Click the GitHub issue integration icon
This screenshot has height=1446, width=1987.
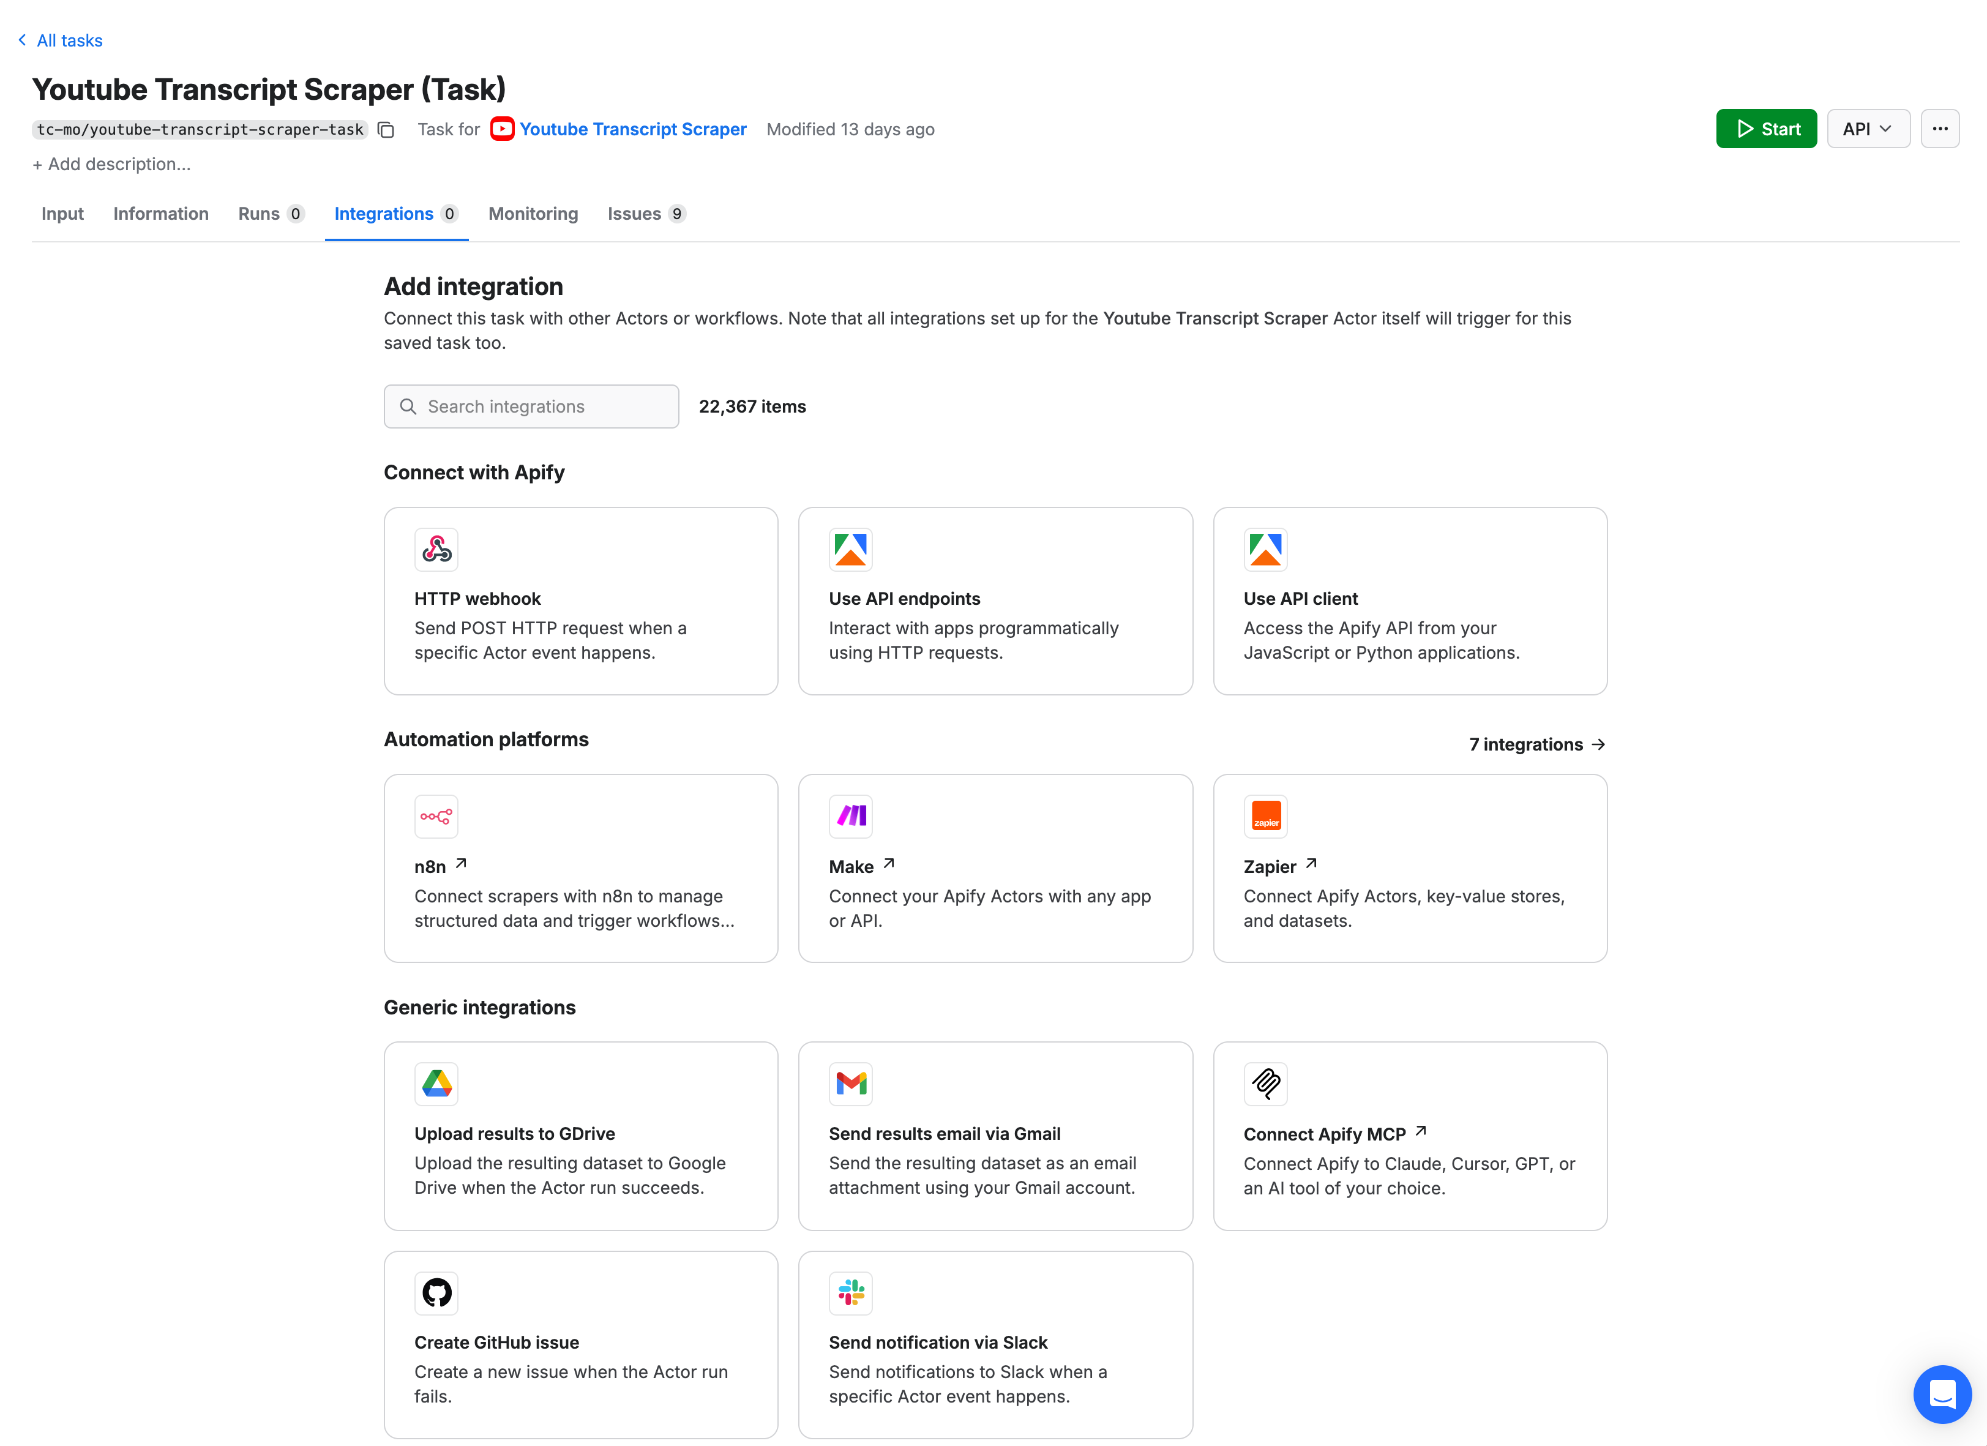click(436, 1292)
